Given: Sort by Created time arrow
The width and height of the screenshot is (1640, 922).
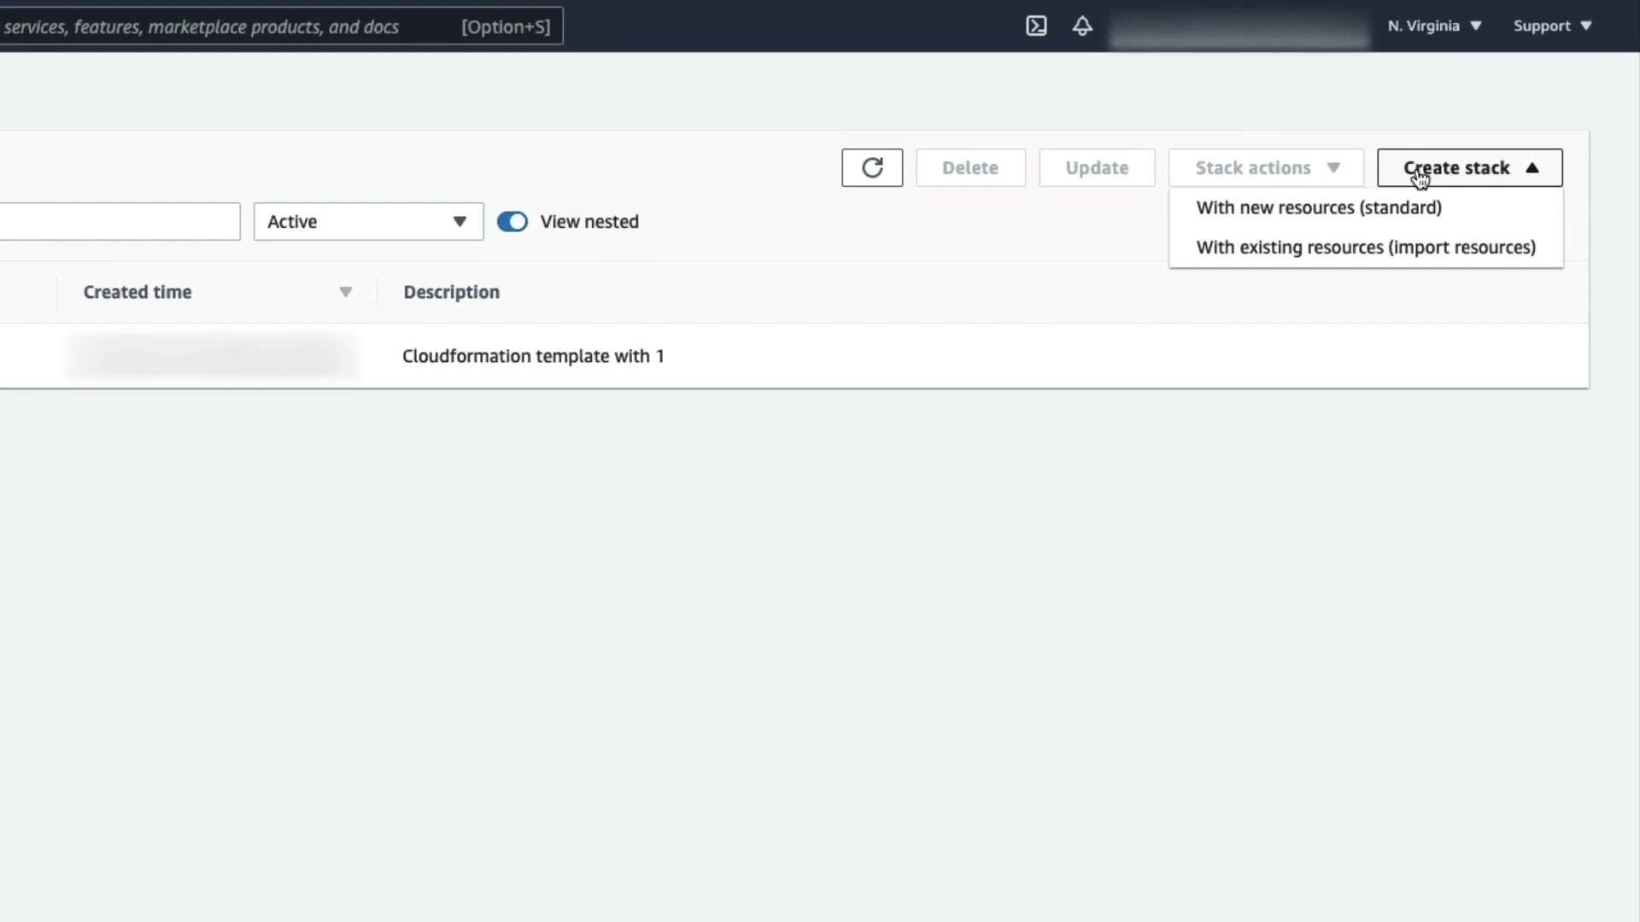Looking at the screenshot, I should click(345, 292).
